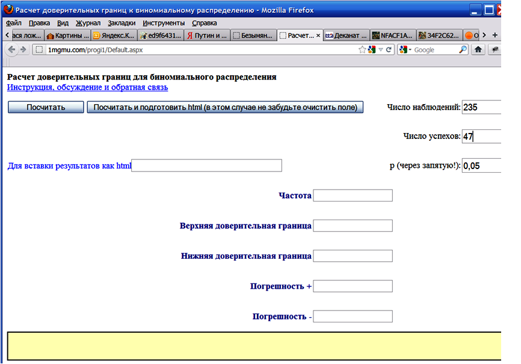
Task: Click the yellow results text area
Action: 254,346
